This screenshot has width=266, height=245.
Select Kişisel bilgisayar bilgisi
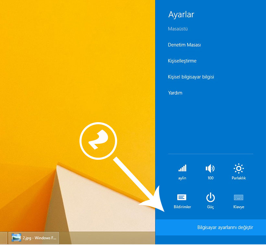click(191, 77)
